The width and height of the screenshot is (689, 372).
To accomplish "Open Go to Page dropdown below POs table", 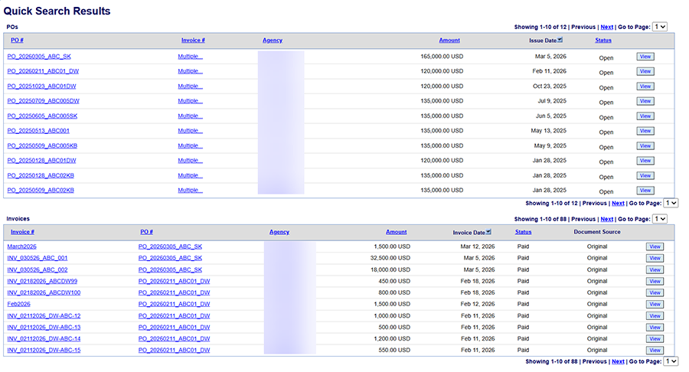I will (671, 203).
